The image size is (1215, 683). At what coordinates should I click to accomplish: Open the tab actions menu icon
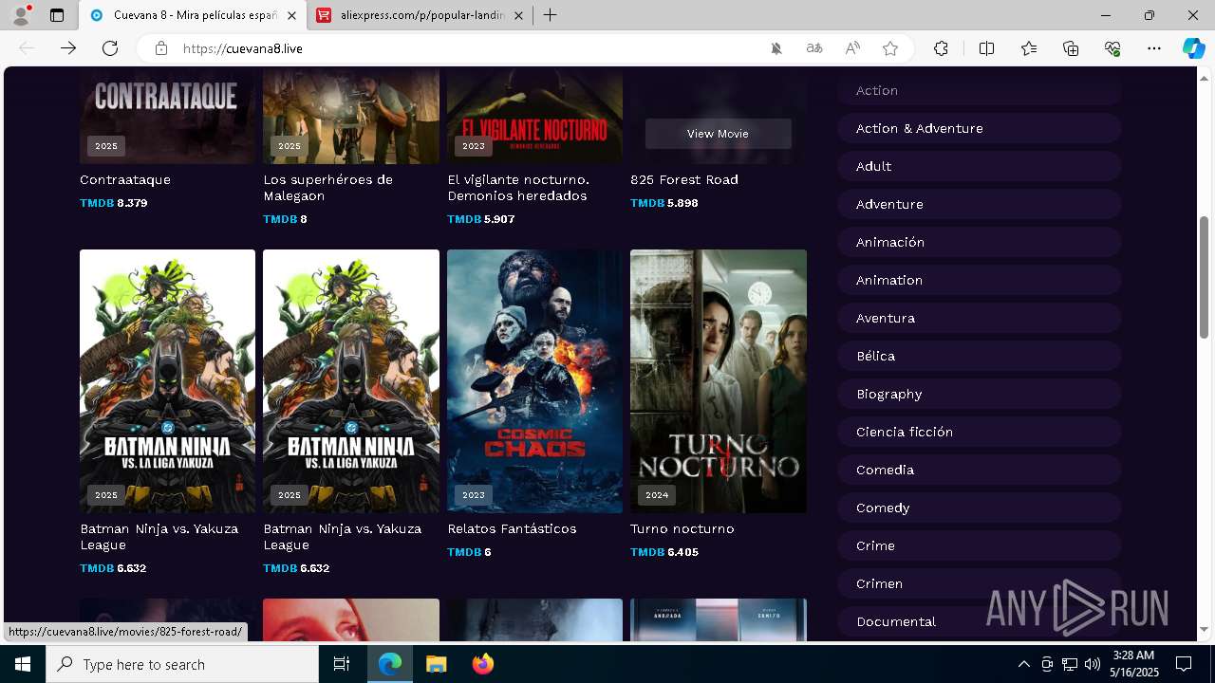[57, 15]
